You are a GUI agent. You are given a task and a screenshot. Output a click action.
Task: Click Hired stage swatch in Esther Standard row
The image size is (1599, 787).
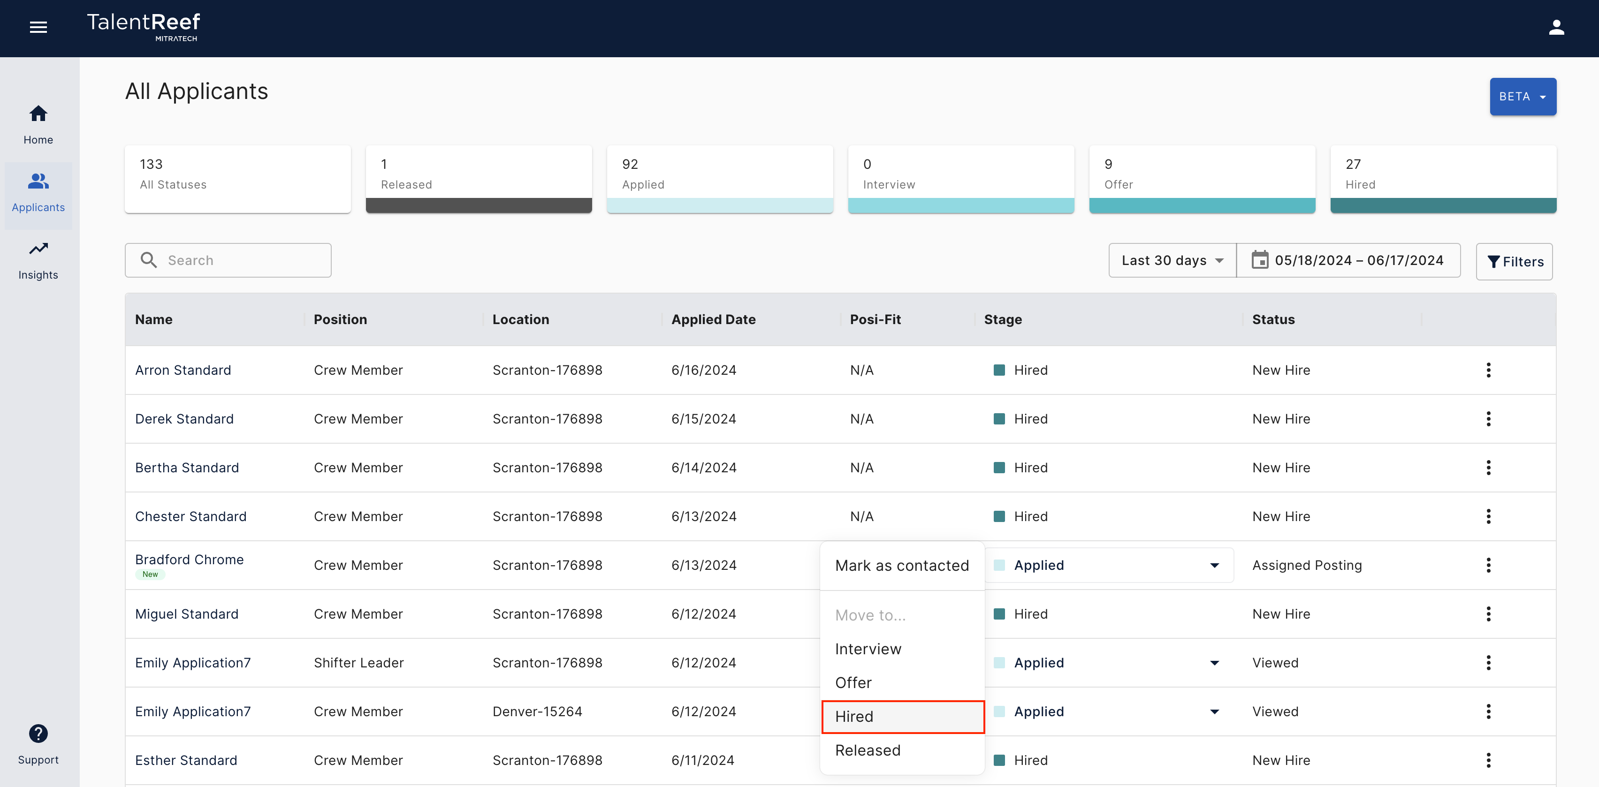pyautogui.click(x=999, y=760)
